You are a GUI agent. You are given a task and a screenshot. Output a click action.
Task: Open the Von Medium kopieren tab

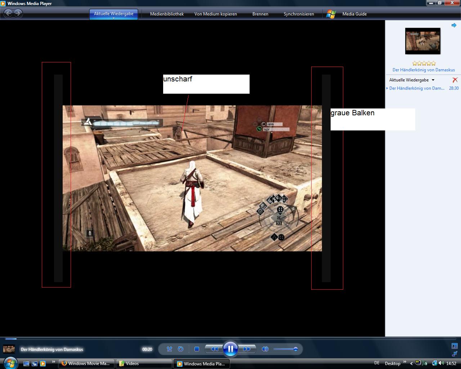pyautogui.click(x=216, y=14)
